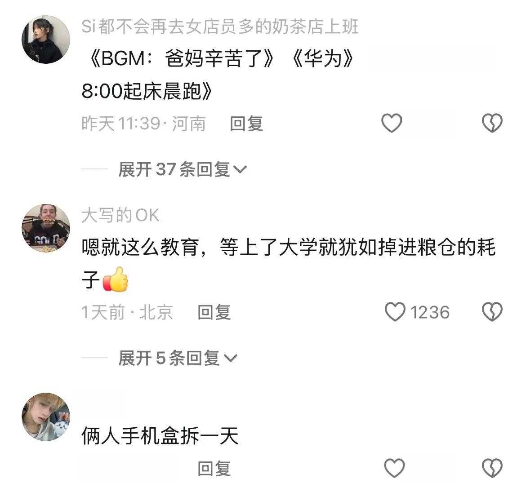Reply to the 俩人手机盒拆一天 comment
The height and width of the screenshot is (483, 526).
coord(214,468)
